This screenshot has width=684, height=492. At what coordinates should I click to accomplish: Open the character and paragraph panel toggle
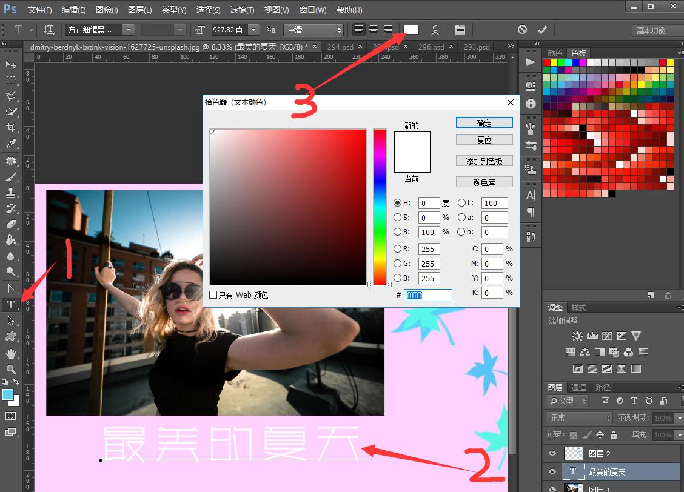[x=460, y=30]
